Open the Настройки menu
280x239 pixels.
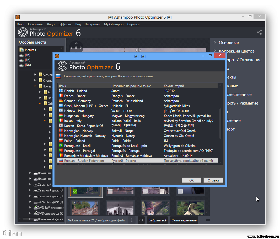pyautogui.click(x=92, y=24)
